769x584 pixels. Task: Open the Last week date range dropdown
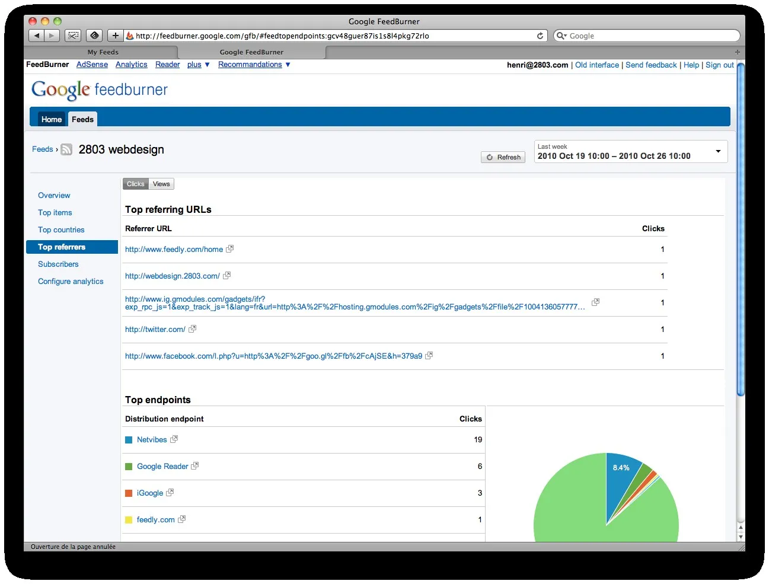[x=631, y=151]
